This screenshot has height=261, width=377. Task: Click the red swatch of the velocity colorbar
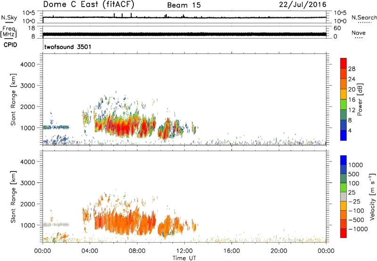[x=344, y=233]
